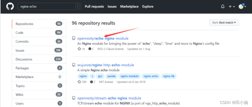Focus the 'nginx echo' search box
This screenshot has width=252, height=107.
49,6
